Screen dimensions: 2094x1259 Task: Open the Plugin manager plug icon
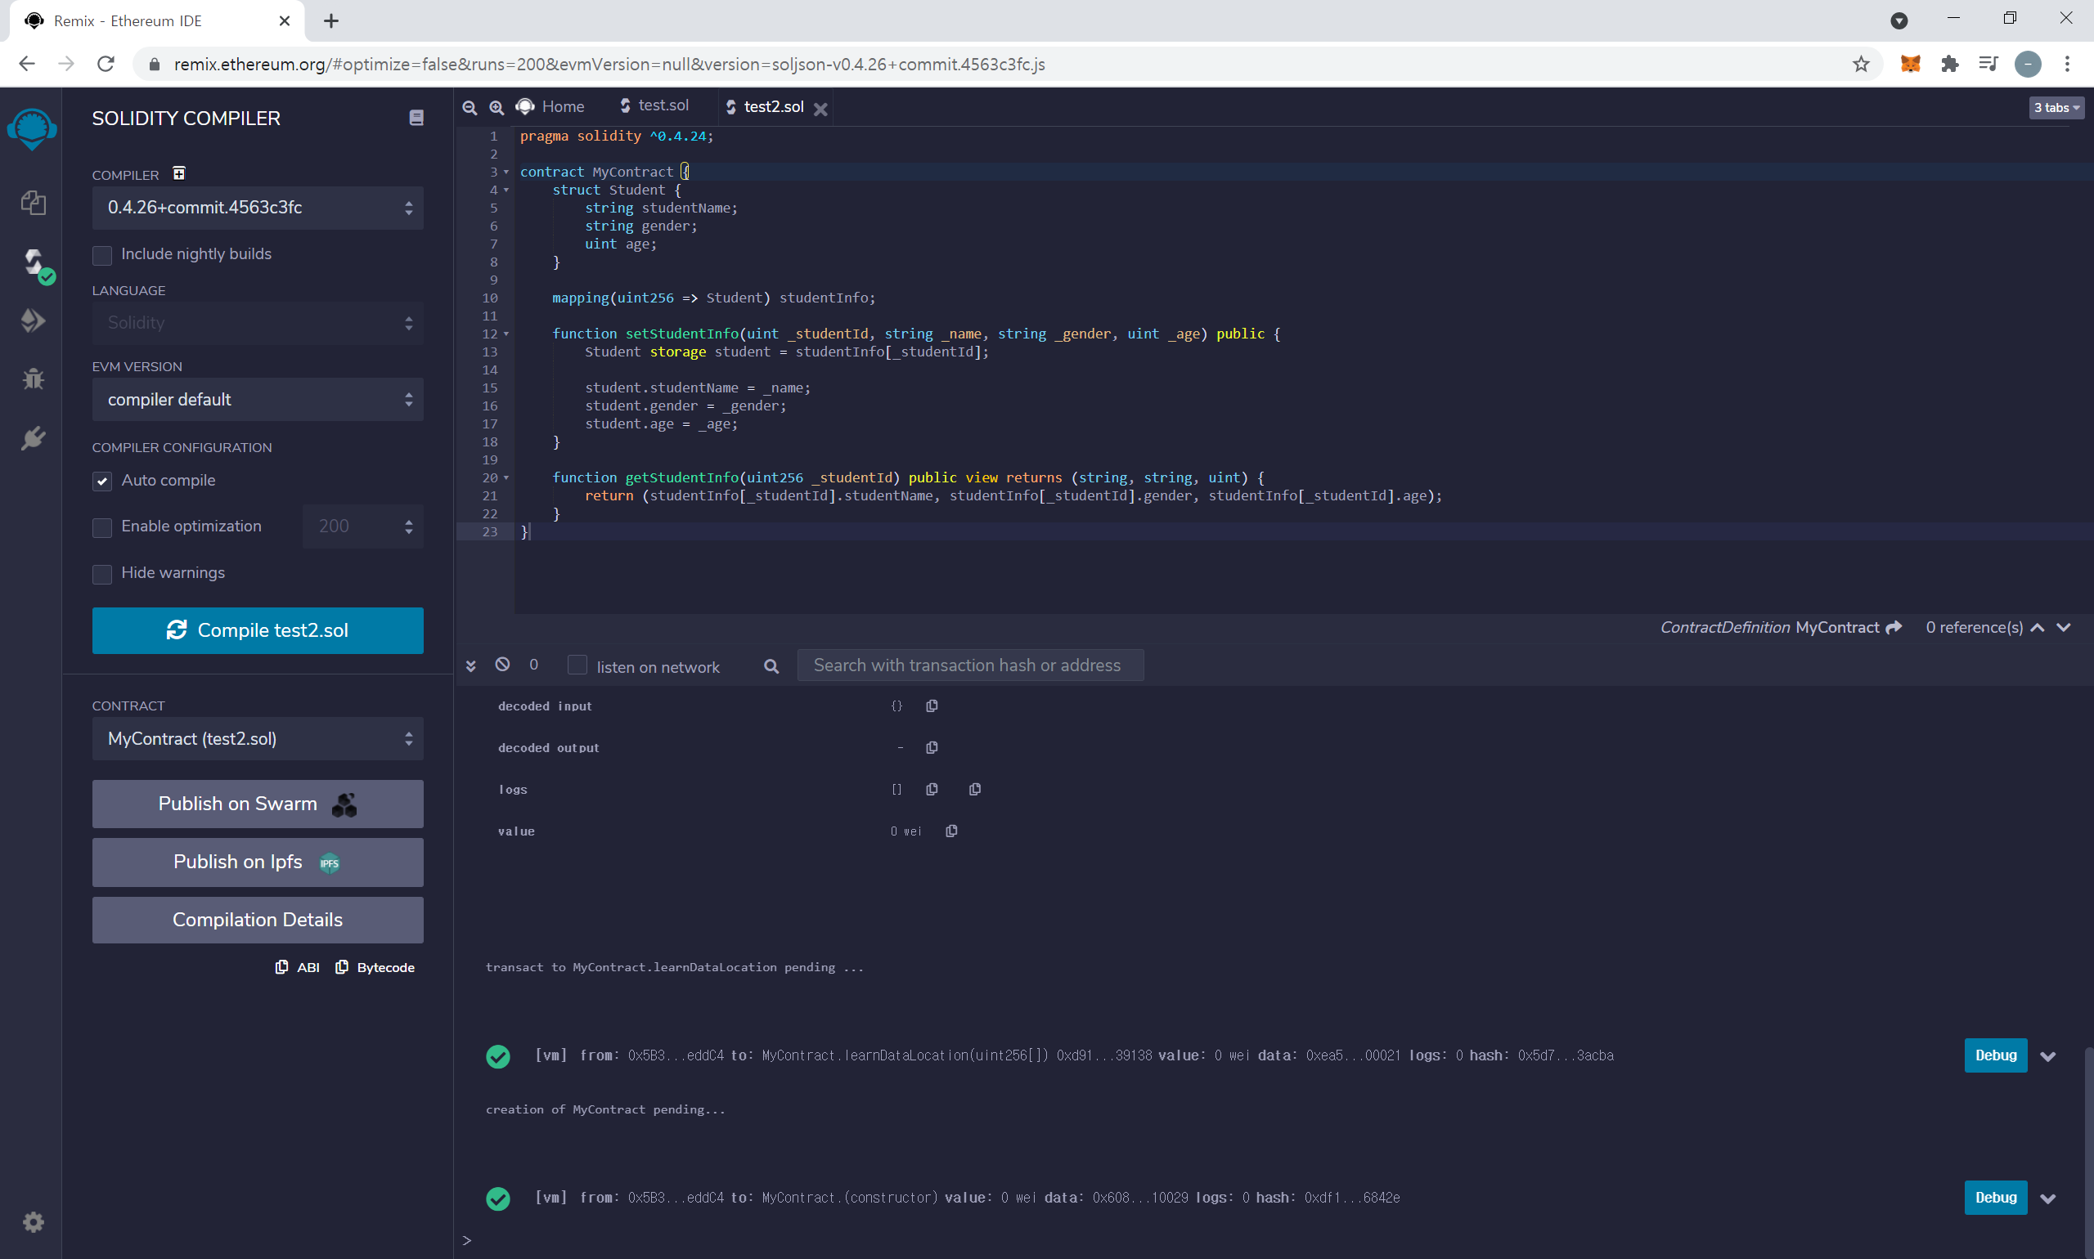tap(33, 439)
